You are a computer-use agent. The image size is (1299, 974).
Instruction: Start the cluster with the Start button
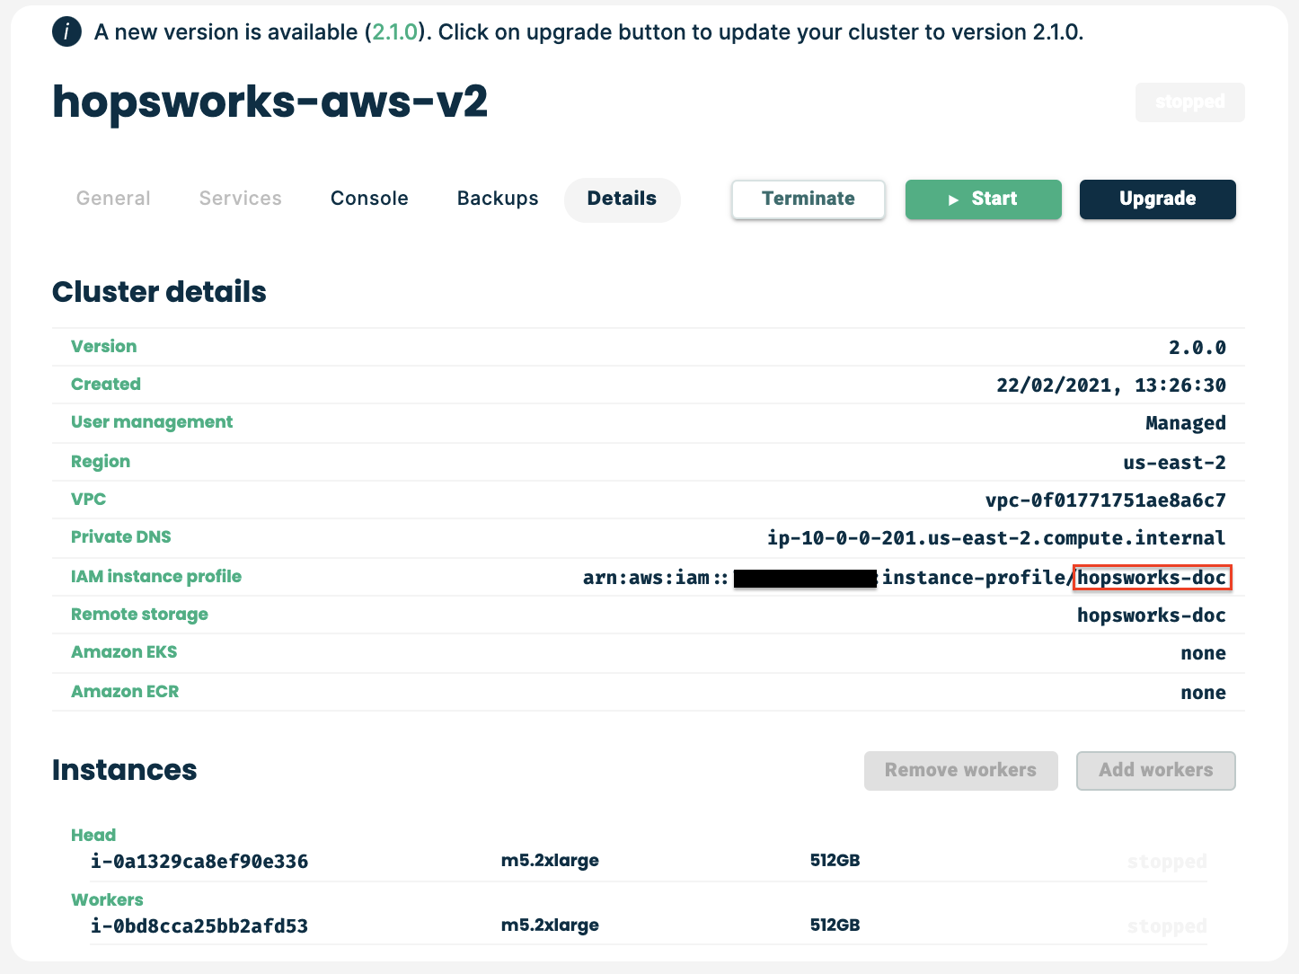pyautogui.click(x=984, y=199)
